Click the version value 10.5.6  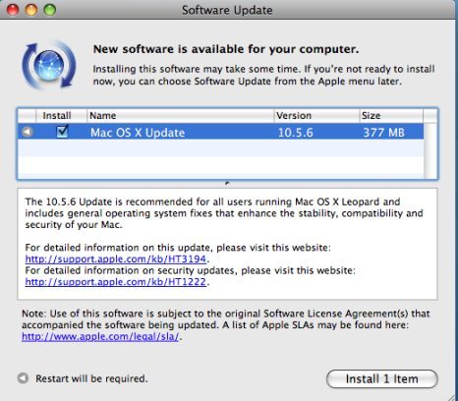tap(296, 133)
